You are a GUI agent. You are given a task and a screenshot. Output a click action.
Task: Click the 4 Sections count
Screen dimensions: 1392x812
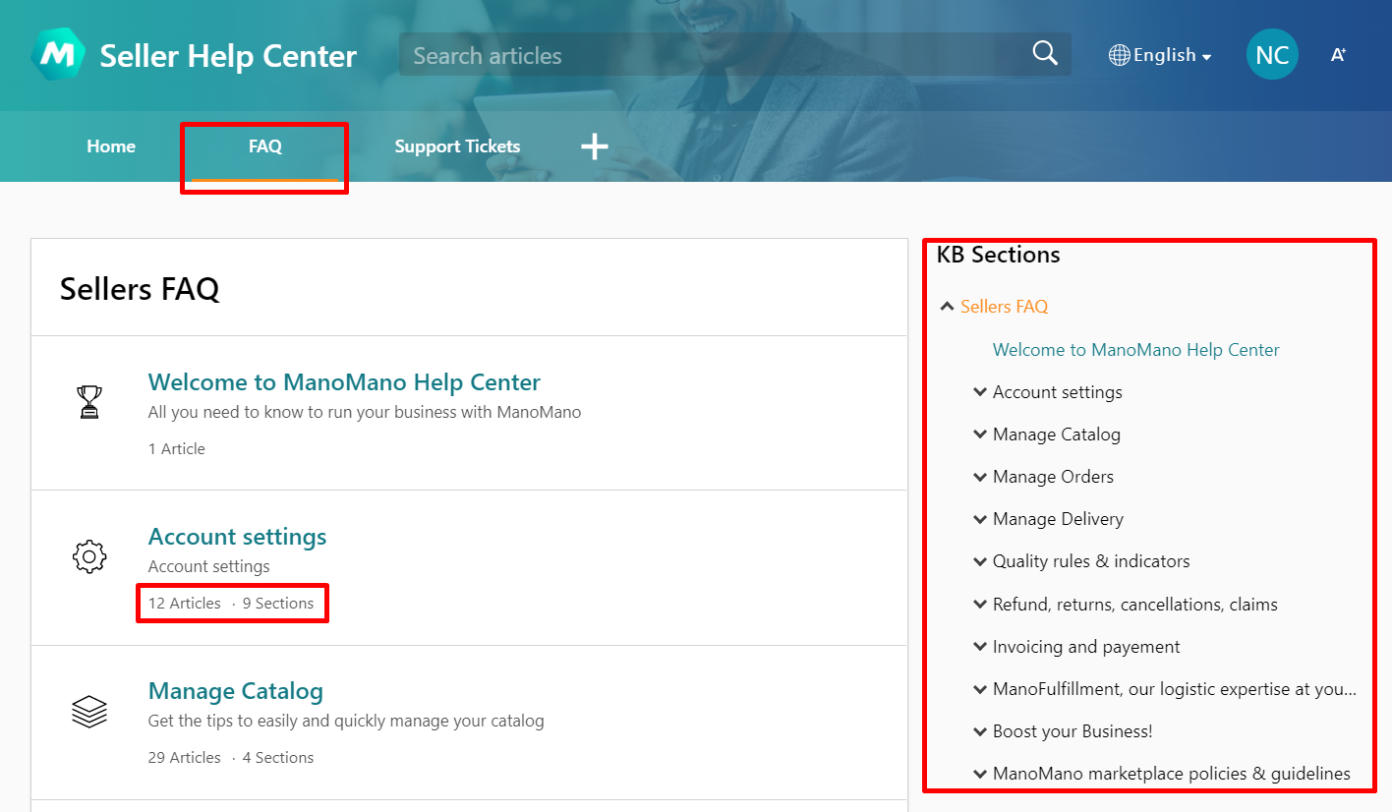point(278,758)
